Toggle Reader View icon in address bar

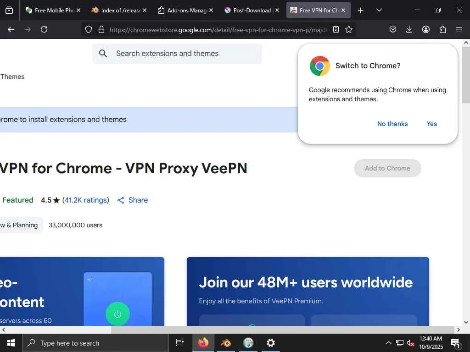[336, 29]
